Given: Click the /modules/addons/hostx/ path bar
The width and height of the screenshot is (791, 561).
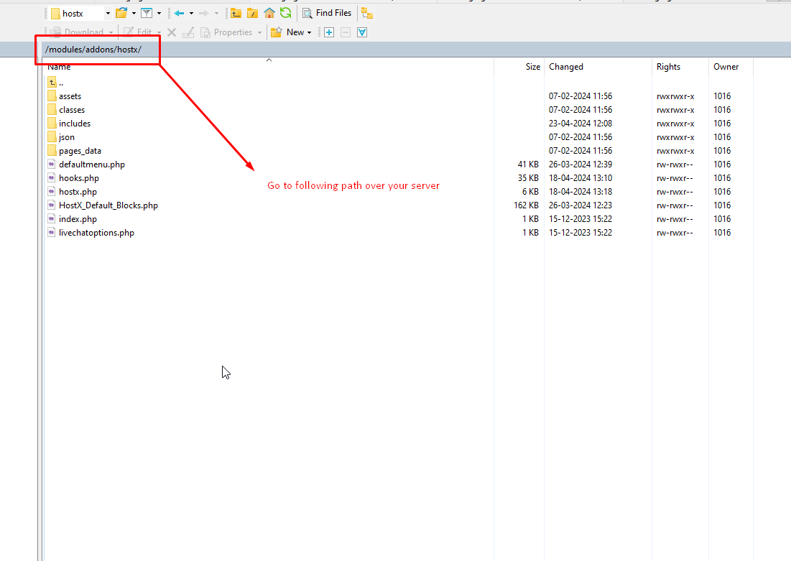Looking at the screenshot, I should click(93, 50).
